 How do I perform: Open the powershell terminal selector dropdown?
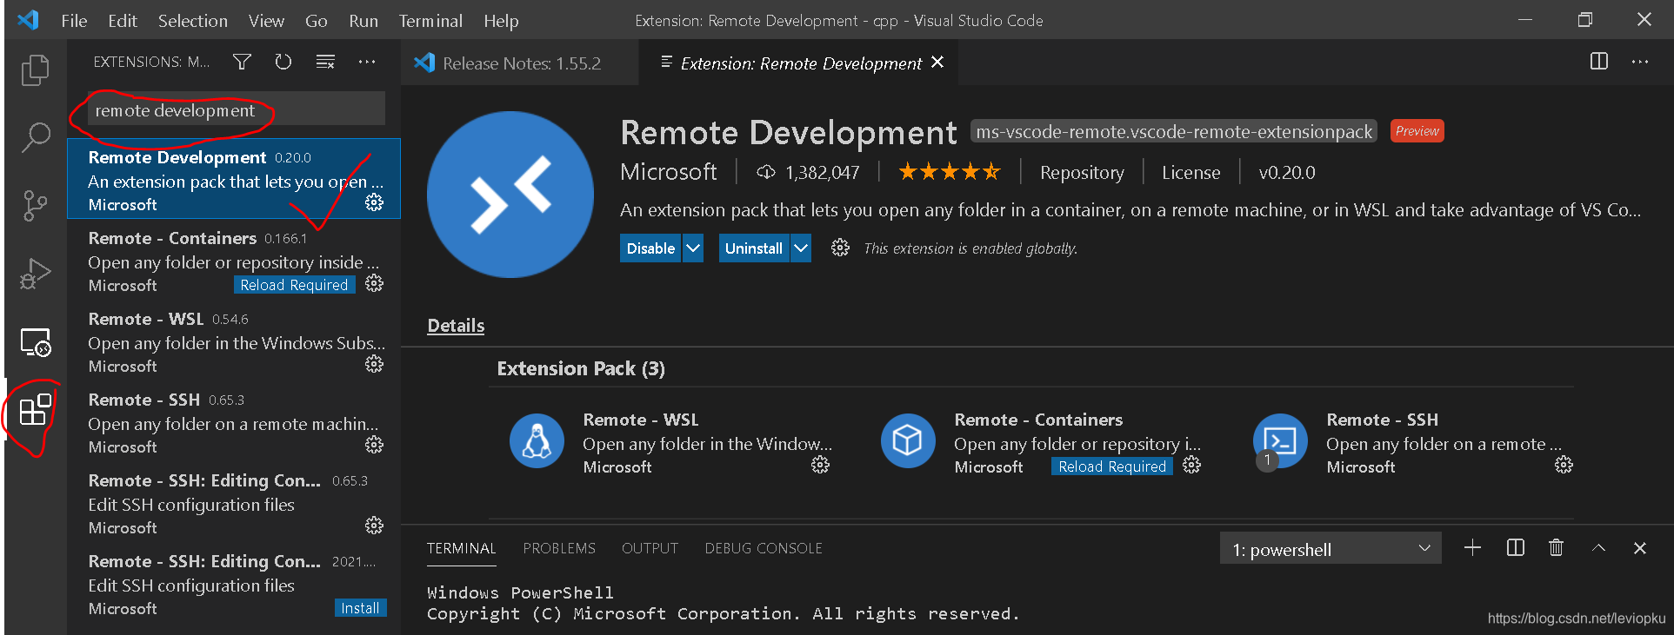click(1331, 549)
